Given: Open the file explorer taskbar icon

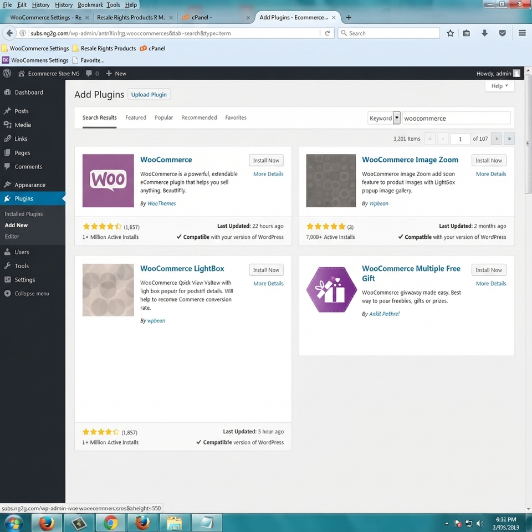Looking at the screenshot, I should point(175,523).
